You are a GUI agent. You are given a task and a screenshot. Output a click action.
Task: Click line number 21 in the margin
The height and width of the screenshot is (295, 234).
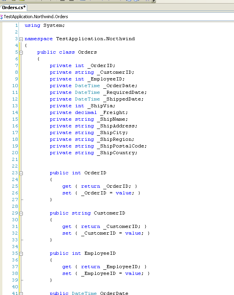point(15,159)
